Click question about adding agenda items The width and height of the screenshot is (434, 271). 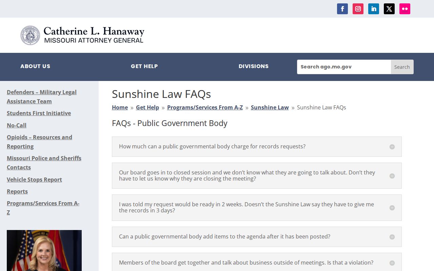(224, 236)
